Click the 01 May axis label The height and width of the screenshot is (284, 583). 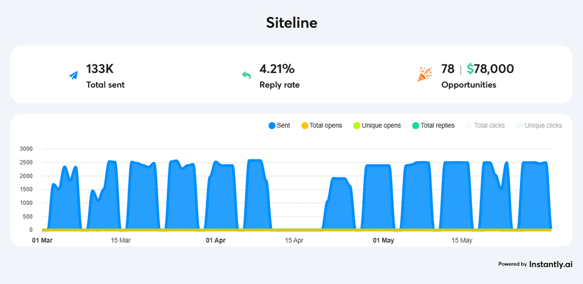pos(383,241)
